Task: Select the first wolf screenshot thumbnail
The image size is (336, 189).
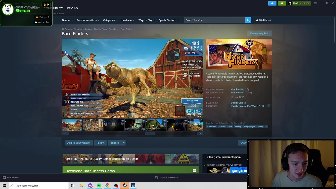Action: coord(72,125)
